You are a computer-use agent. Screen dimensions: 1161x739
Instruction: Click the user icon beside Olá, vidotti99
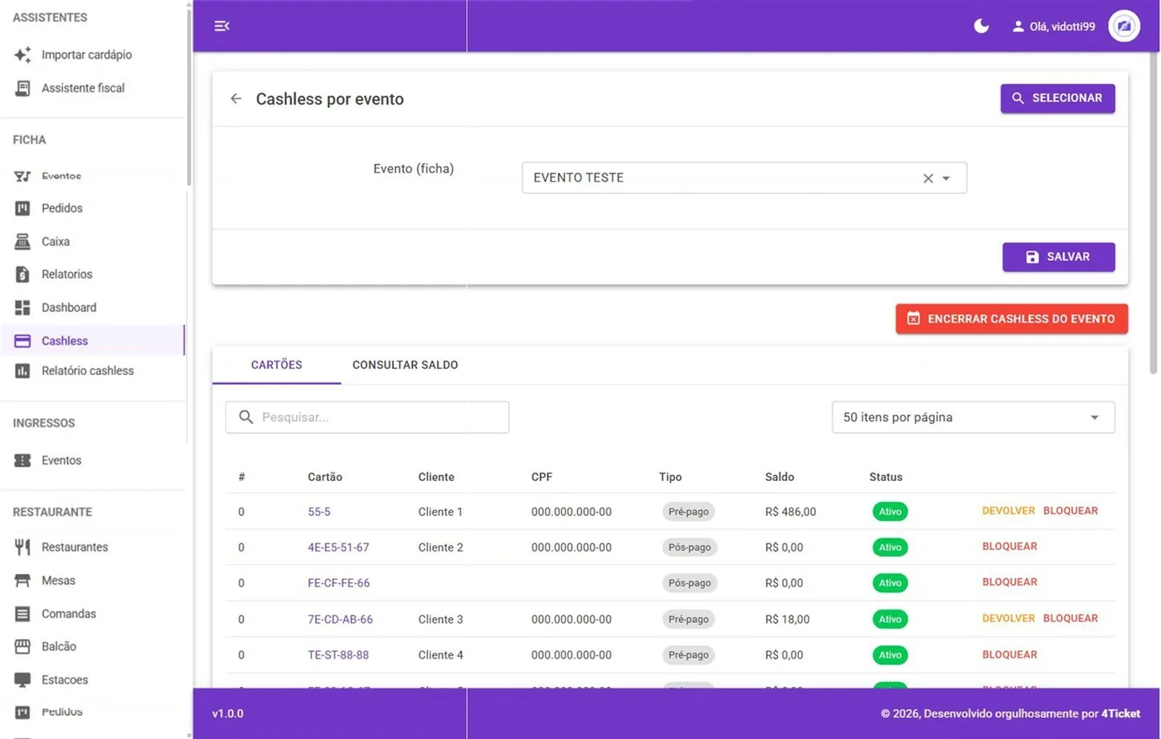click(x=1018, y=27)
